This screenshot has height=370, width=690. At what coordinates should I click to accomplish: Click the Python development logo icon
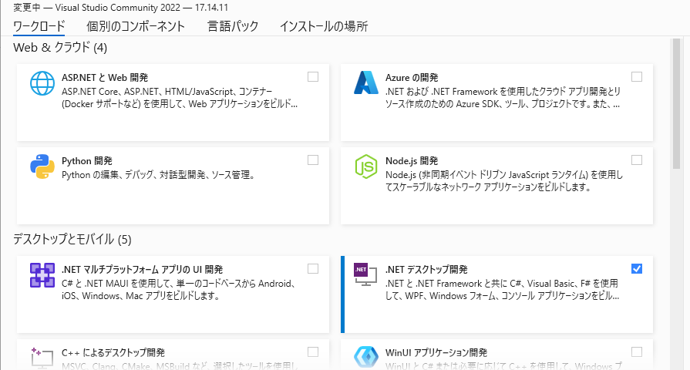(42, 166)
